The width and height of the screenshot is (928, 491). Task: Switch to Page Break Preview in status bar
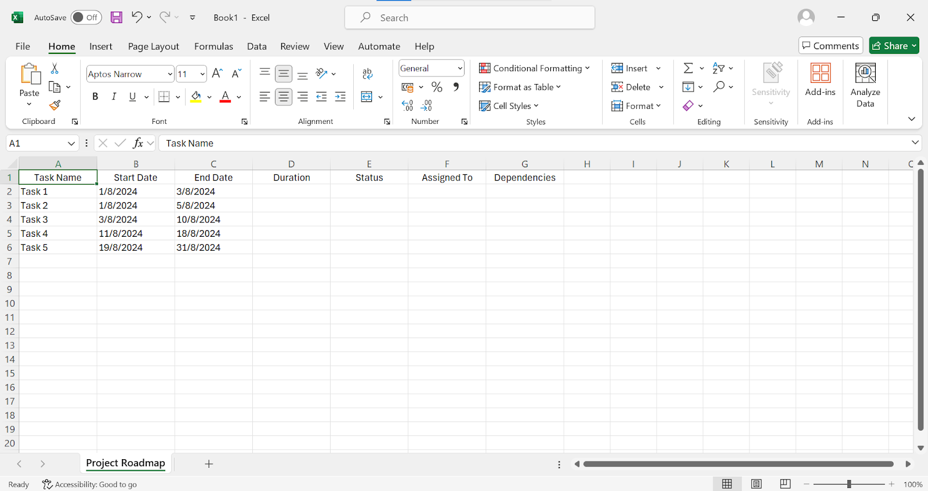(785, 484)
